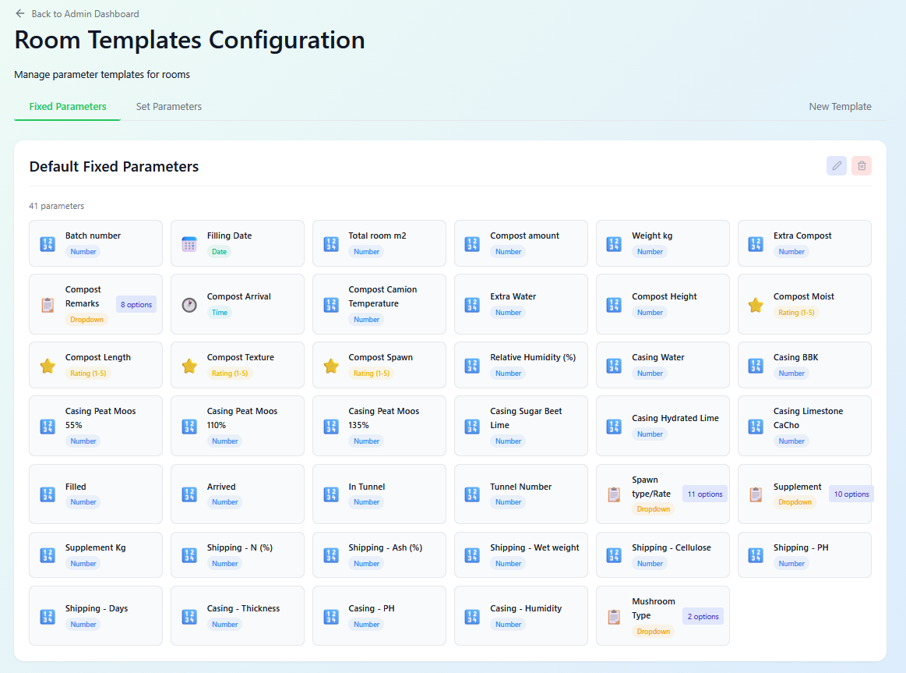Viewport: 906px width, 673px height.
Task: Select the Extra Water parameter name
Action: coord(513,296)
